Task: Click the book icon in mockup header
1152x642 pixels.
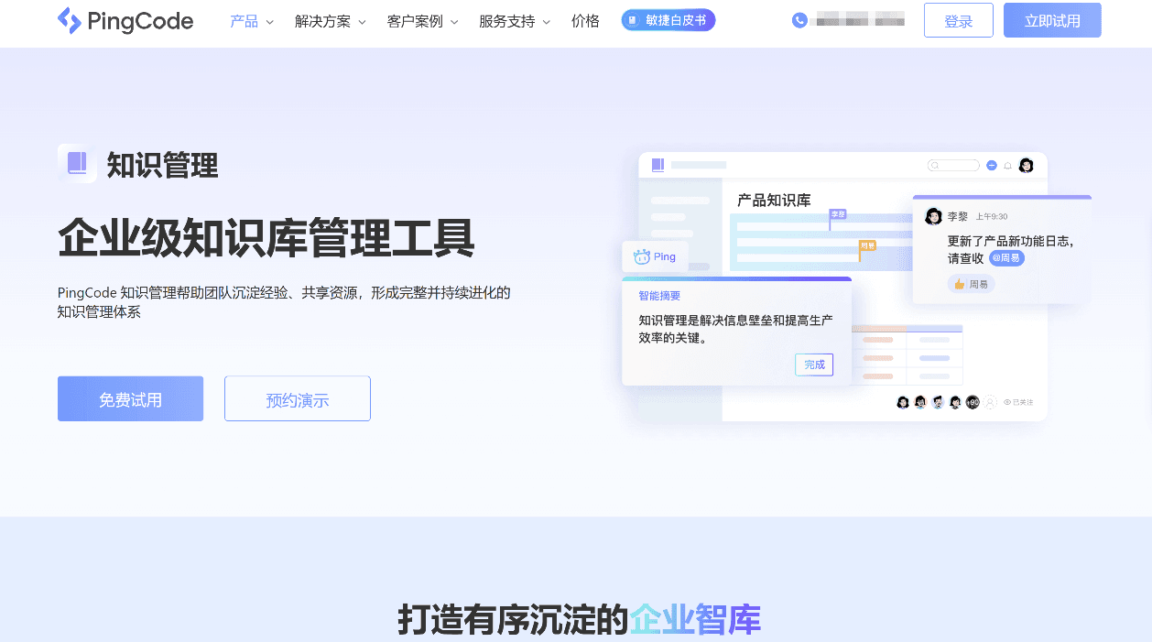Action: pos(658,165)
